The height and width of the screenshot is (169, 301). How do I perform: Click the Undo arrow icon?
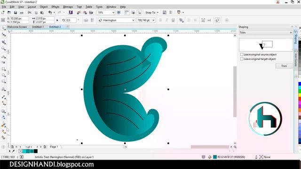(x=50, y=13)
